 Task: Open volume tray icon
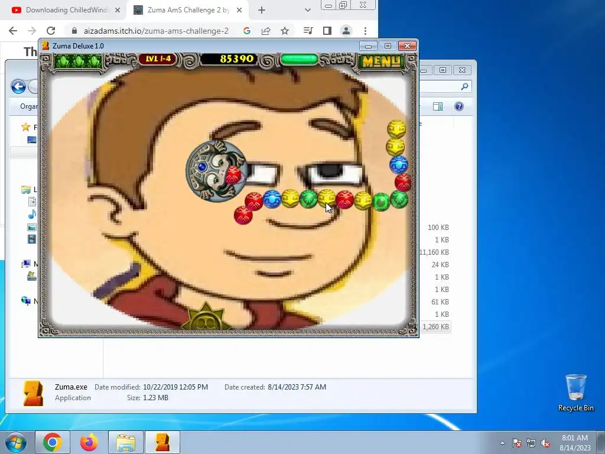click(x=545, y=443)
